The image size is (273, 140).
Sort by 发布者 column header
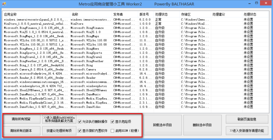click(125, 14)
